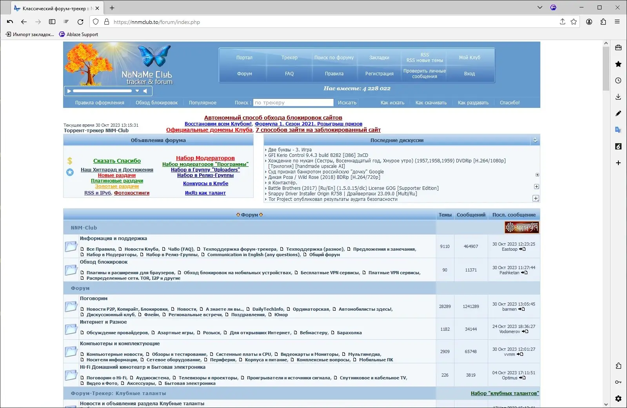Click the dollar sign donation icon

coord(70,160)
